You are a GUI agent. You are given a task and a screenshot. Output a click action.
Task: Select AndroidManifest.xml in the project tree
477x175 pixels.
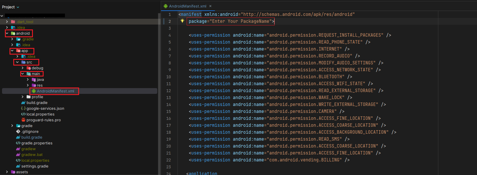55,91
